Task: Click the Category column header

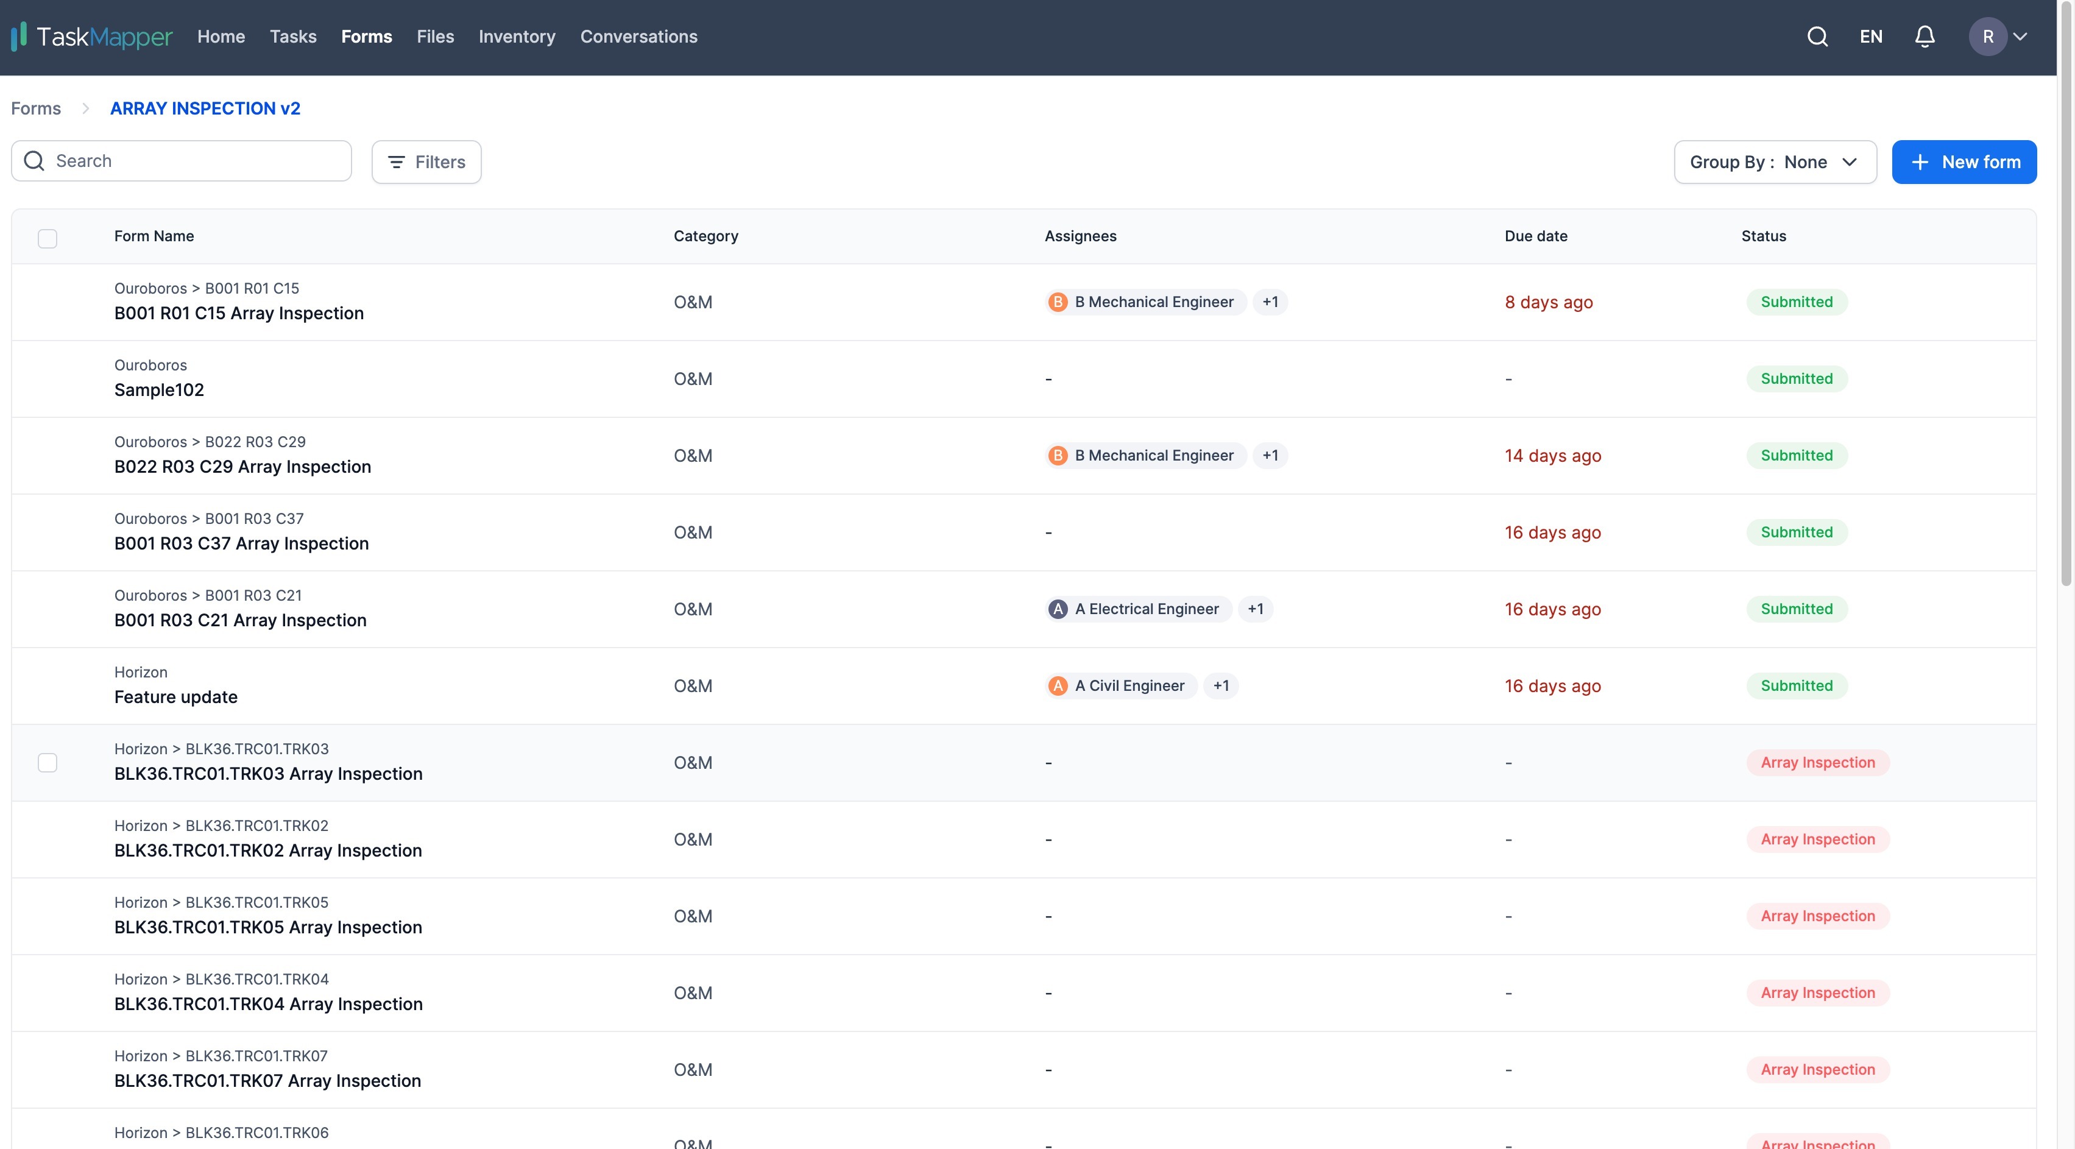Action: (705, 236)
